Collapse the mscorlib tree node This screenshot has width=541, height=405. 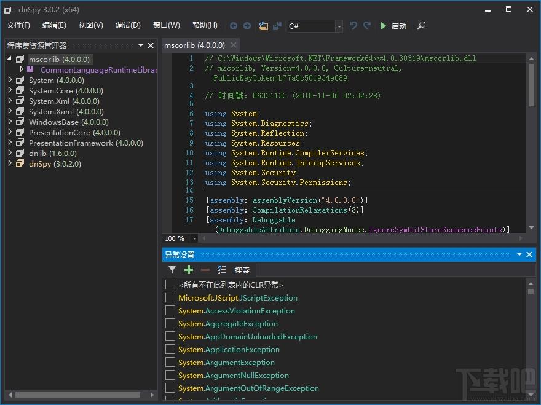tap(9, 58)
